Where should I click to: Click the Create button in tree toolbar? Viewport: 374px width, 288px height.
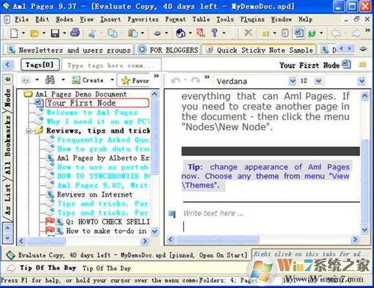point(88,80)
